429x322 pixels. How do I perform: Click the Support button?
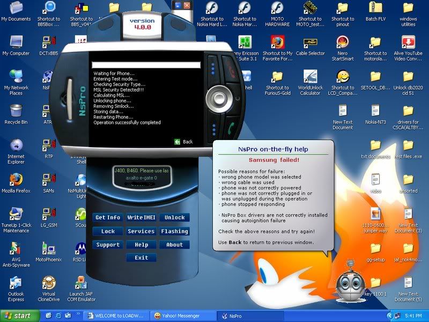click(108, 245)
